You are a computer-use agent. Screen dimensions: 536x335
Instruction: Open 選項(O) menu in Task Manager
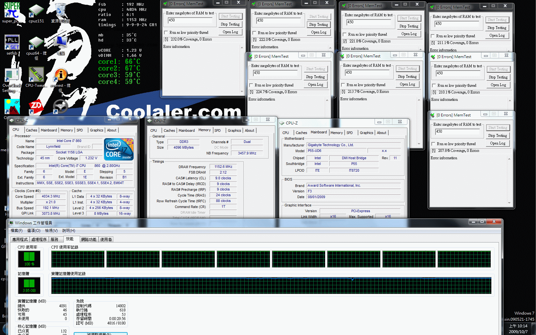click(34, 230)
